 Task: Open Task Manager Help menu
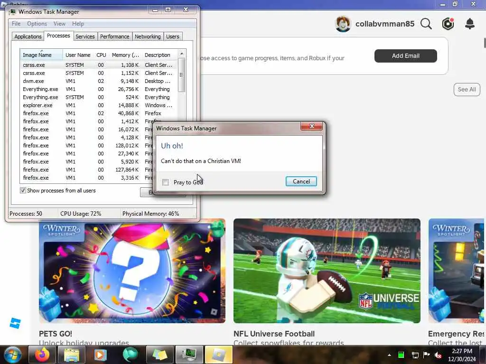(x=78, y=24)
